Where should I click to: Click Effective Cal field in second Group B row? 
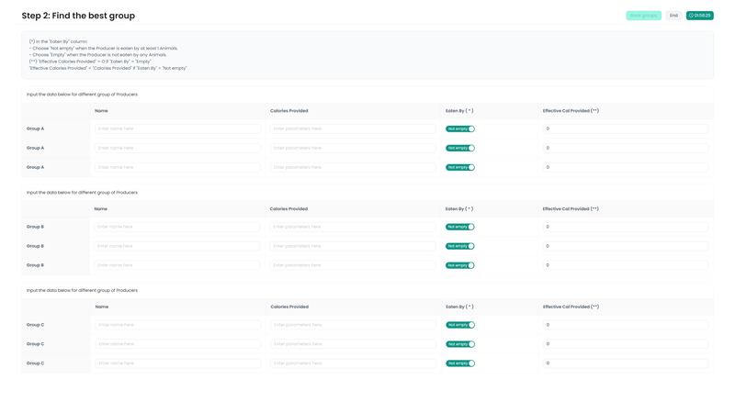pyautogui.click(x=626, y=246)
